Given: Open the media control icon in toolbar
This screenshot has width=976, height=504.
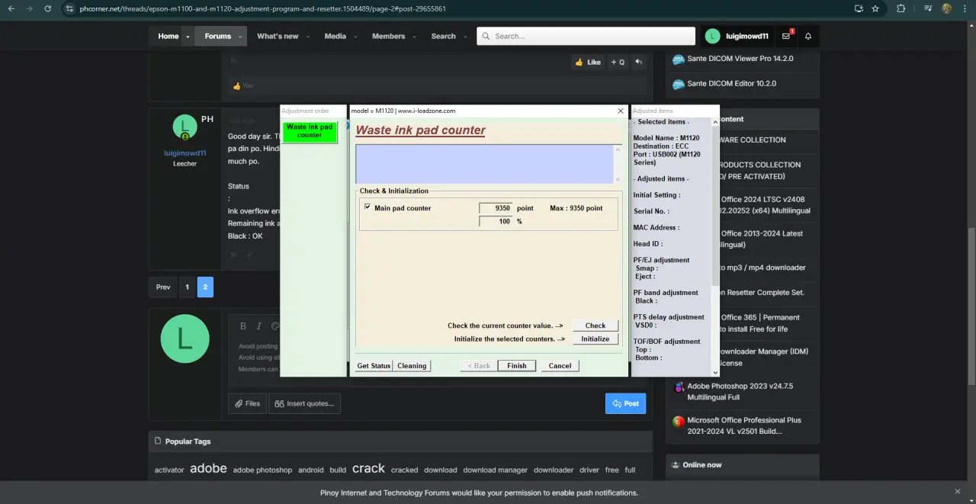Looking at the screenshot, I should click(928, 8).
